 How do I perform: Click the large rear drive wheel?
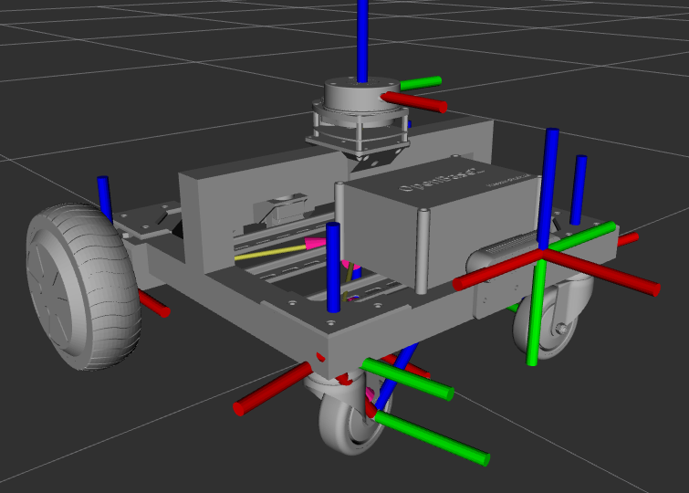point(83,286)
